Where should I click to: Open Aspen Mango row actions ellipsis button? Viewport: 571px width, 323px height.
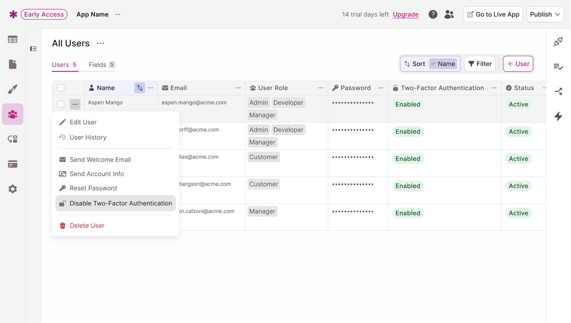75,104
